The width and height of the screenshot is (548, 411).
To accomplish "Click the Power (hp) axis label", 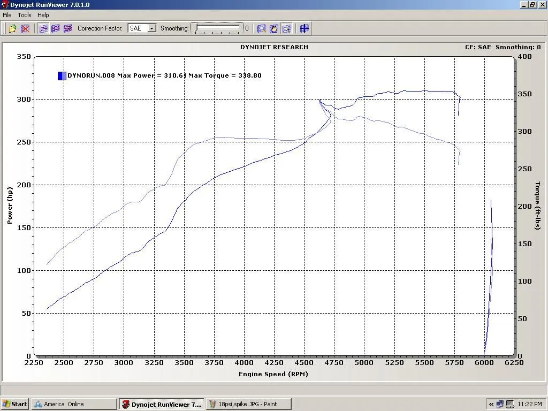I will pos(10,205).
